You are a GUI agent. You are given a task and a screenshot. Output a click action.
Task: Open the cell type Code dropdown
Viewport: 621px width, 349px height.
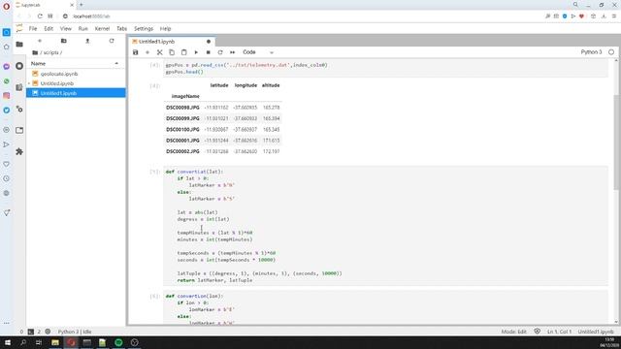258,52
